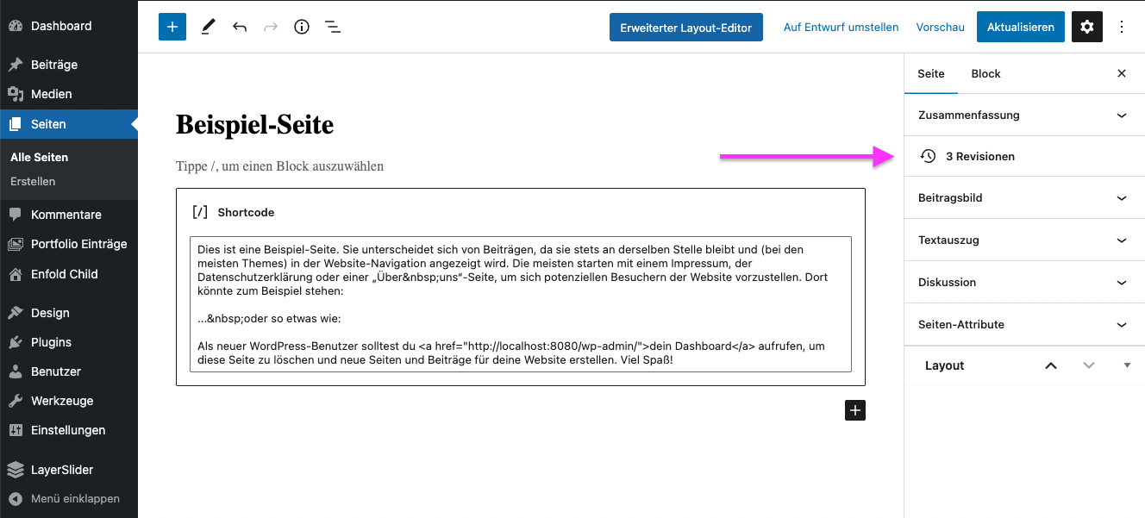This screenshot has height=518, width=1145.
Task: Click the Design paintbrush icon
Action: click(x=16, y=313)
